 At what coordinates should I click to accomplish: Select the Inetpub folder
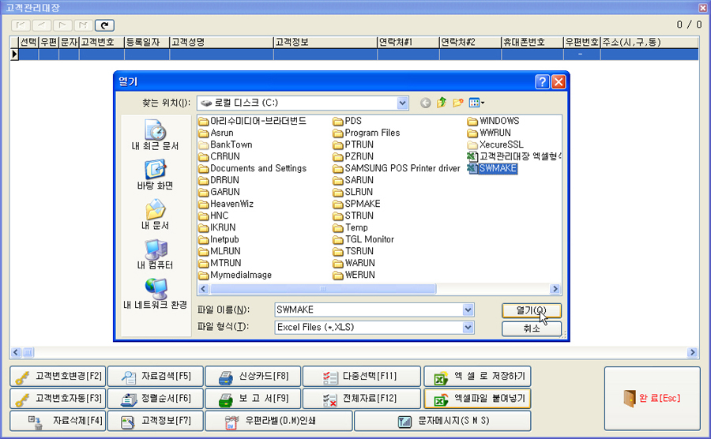point(219,239)
